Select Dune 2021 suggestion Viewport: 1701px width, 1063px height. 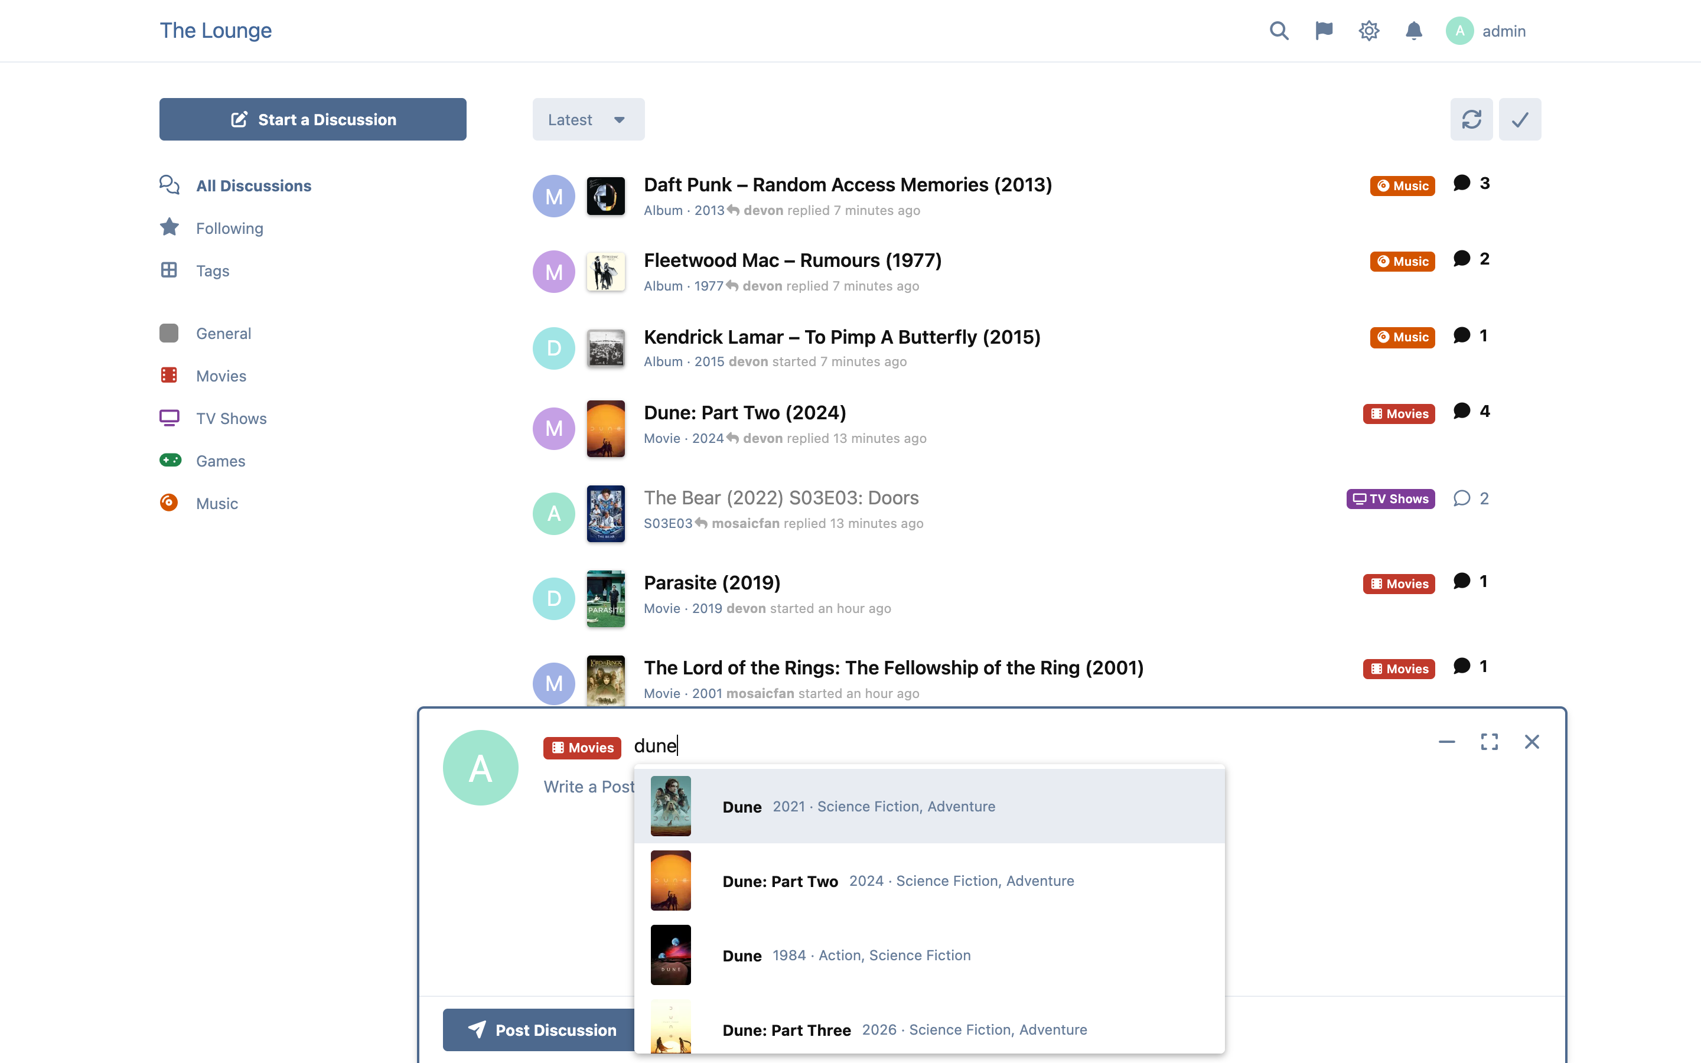point(929,806)
